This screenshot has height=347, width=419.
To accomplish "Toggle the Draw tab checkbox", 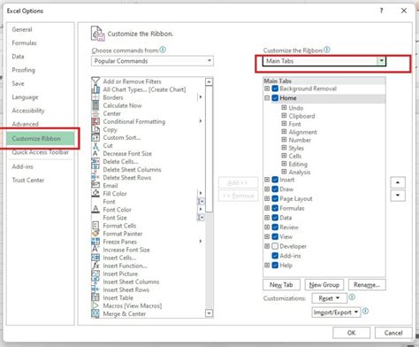I will tap(275, 189).
